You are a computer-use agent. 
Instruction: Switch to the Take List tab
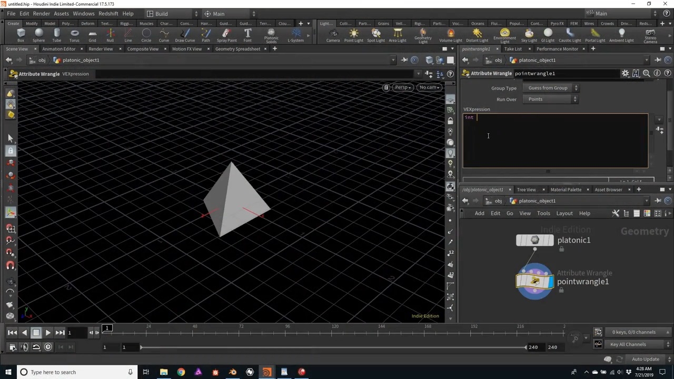512,49
